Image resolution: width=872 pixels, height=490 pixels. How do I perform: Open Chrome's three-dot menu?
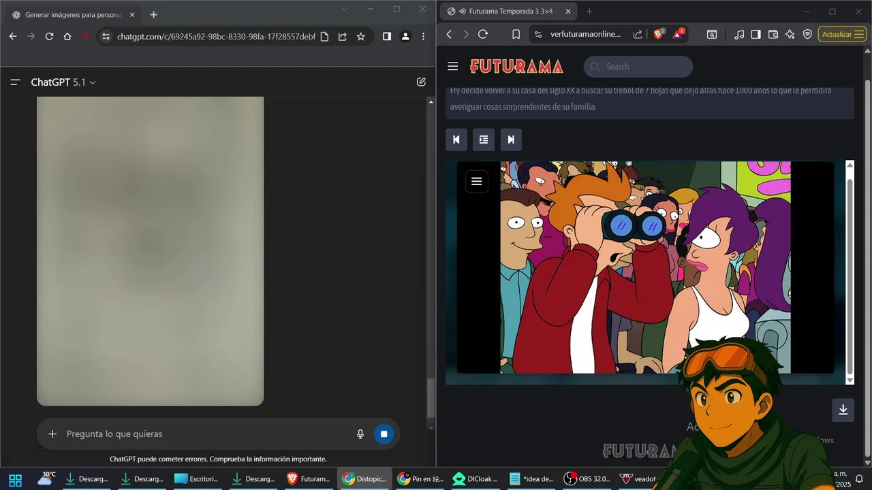tap(424, 37)
